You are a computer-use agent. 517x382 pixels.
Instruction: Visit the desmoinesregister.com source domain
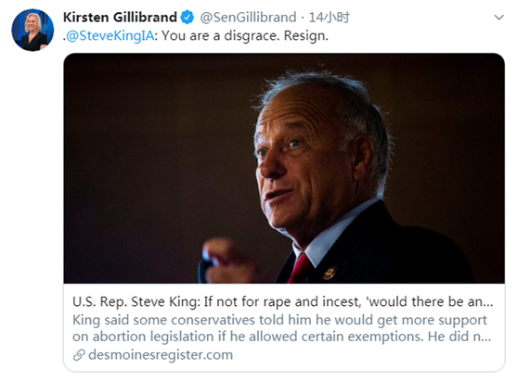(161, 355)
